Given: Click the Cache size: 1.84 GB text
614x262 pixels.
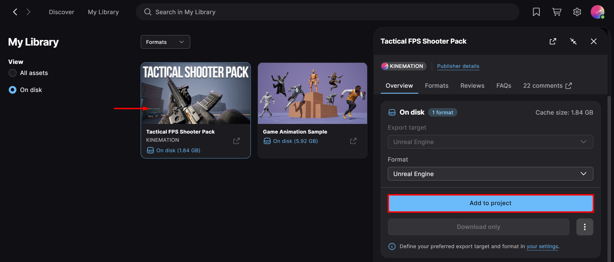Looking at the screenshot, I should click(x=564, y=113).
